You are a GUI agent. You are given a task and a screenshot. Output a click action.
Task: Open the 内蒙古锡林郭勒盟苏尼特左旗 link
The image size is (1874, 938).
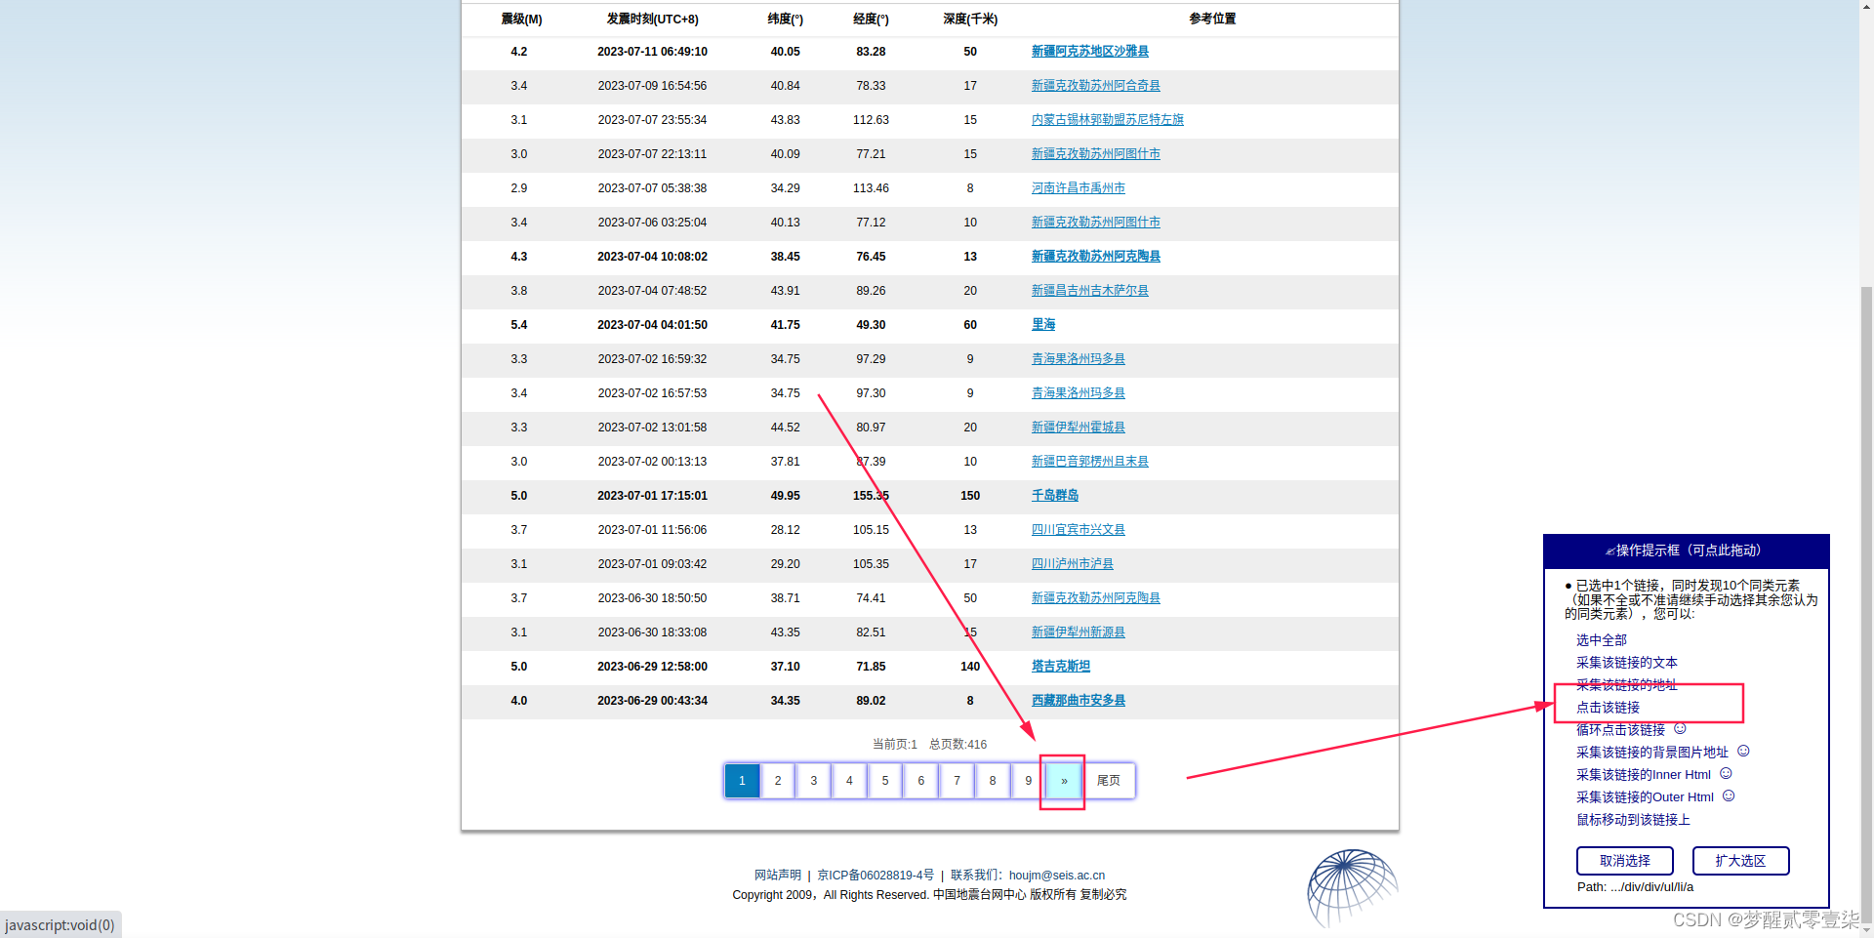[1107, 120]
